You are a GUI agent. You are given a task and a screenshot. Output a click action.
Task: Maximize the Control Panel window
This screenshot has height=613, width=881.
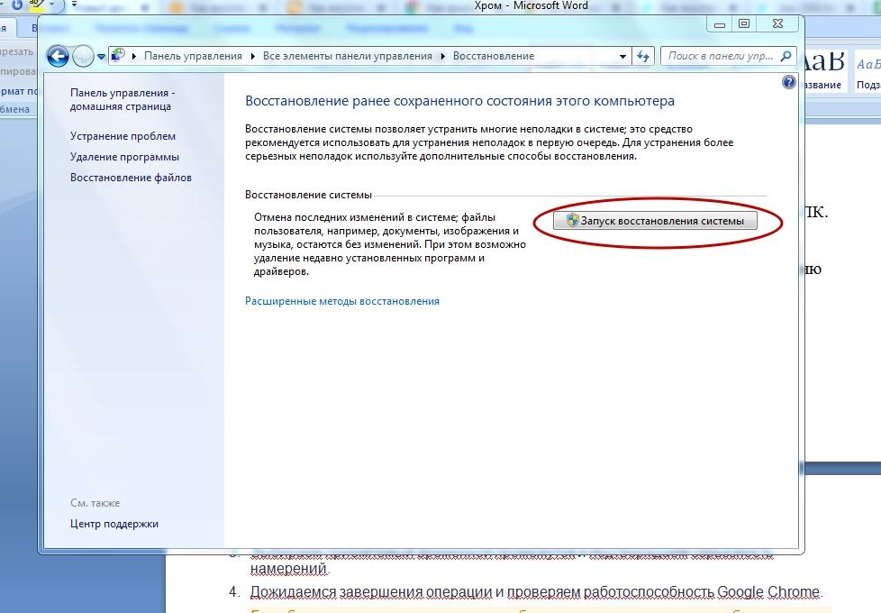tap(744, 23)
